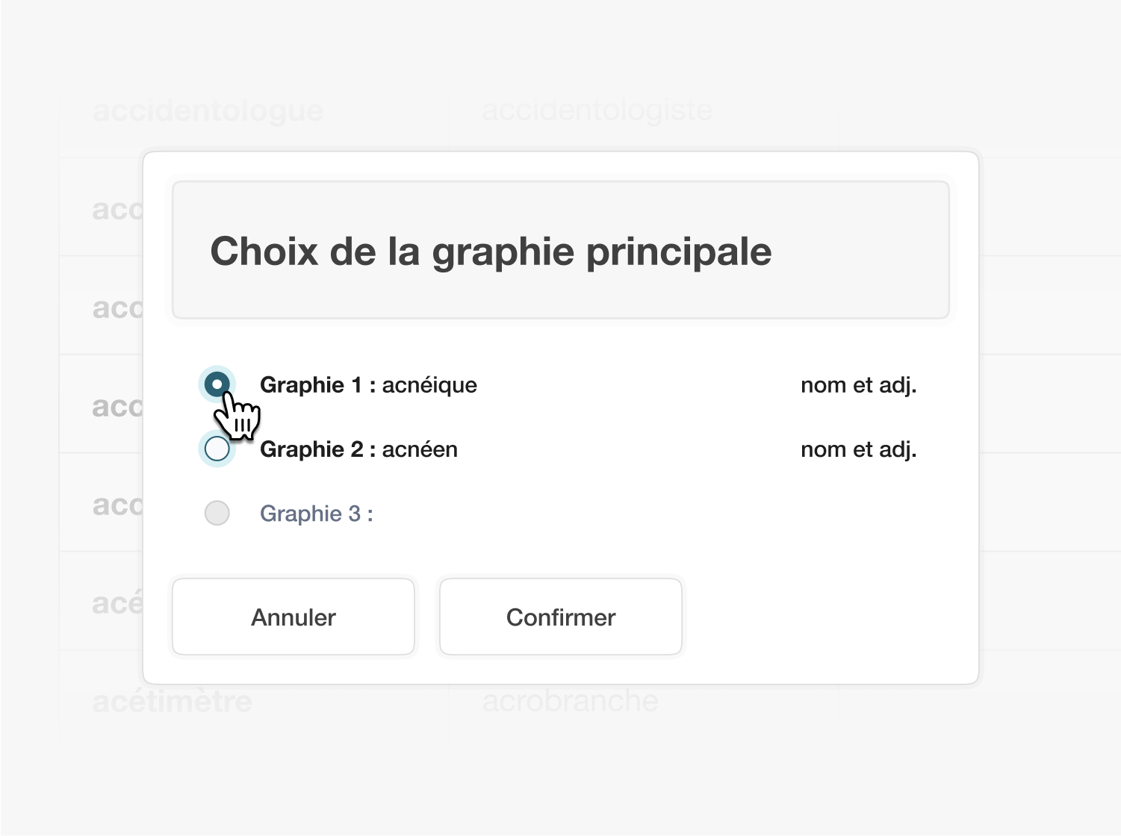Click the greyed-out Graphie 3 radio button
Screen dimensions: 1121x836
pos(217,514)
